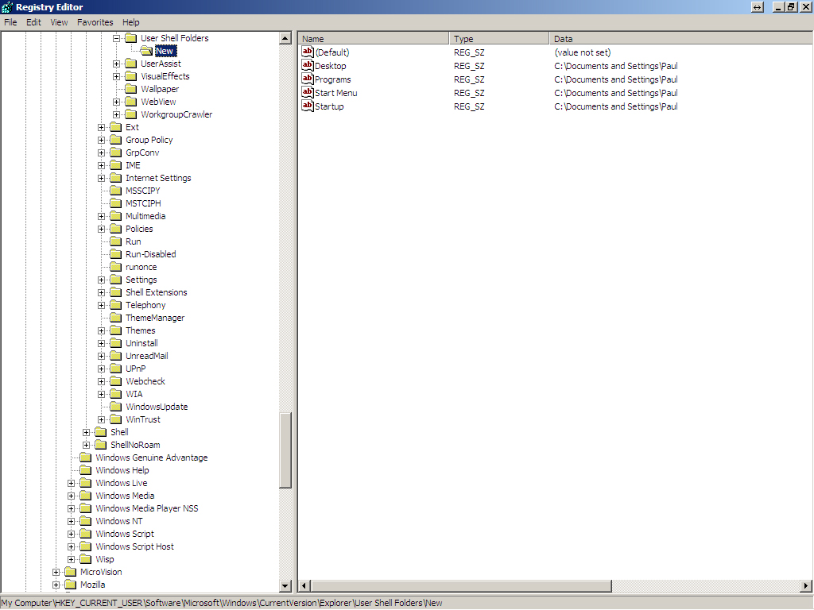Screen dimensions: 814x610
Task: Click the Shell Extensions folder icon
Action: point(116,292)
